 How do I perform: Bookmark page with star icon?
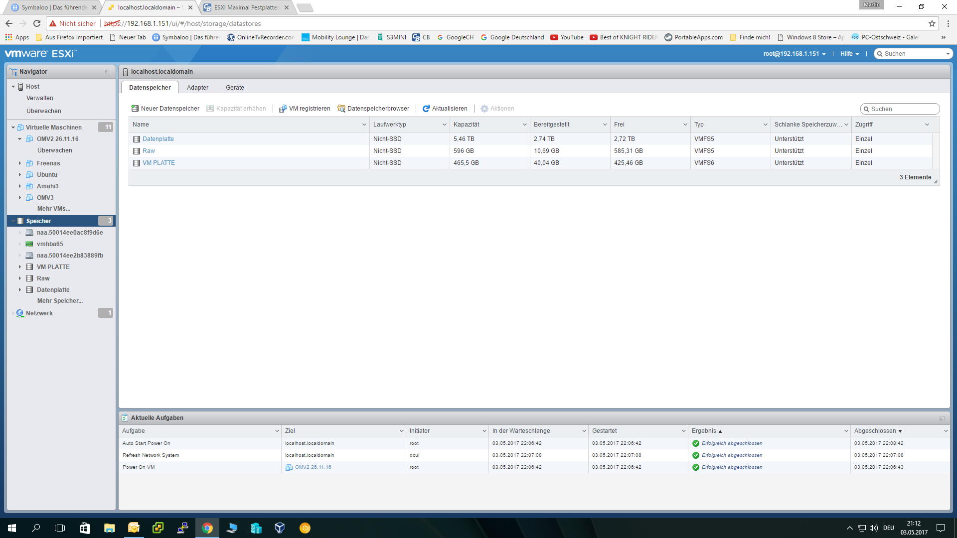(x=932, y=23)
